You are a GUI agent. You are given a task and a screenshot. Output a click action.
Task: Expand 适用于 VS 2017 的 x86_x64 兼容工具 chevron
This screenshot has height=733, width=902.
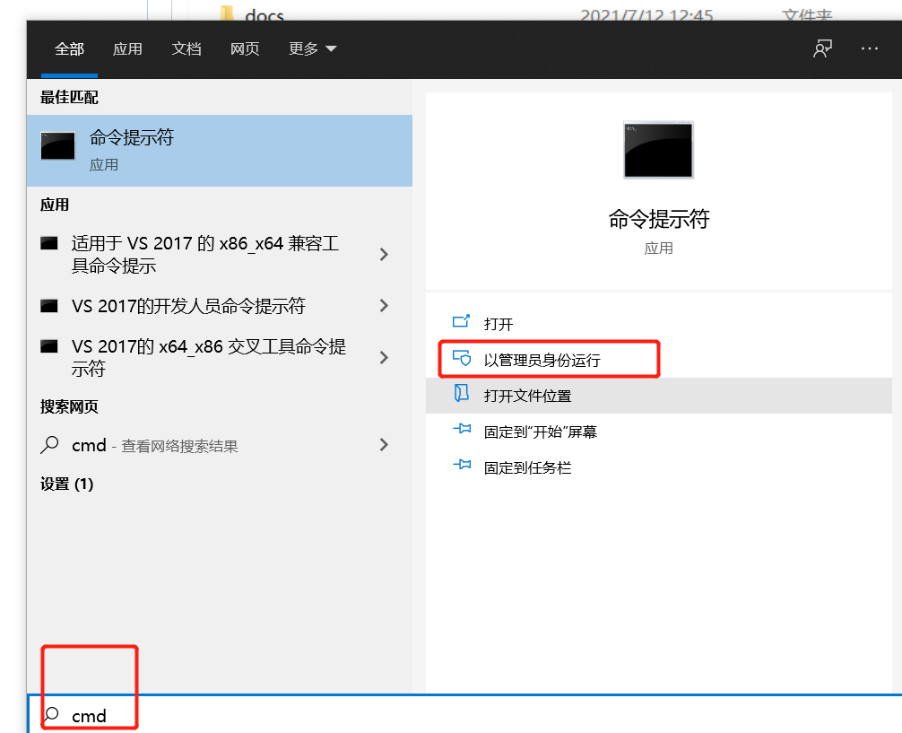385,254
